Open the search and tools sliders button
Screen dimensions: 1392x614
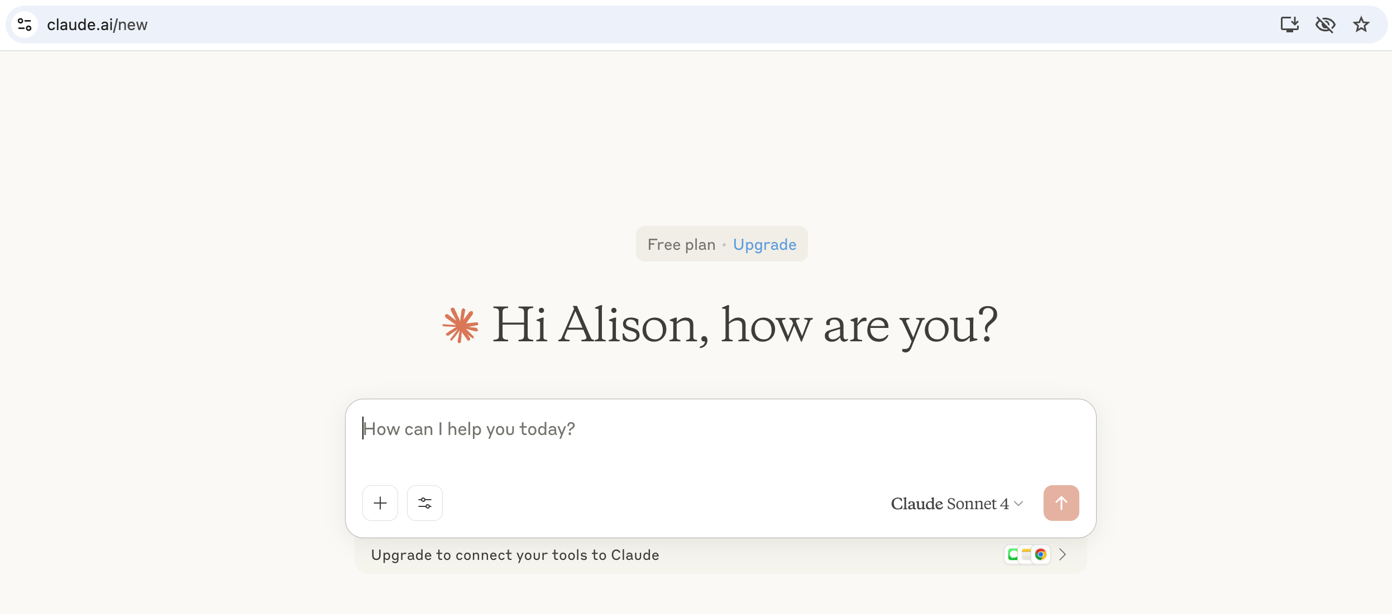tap(425, 503)
